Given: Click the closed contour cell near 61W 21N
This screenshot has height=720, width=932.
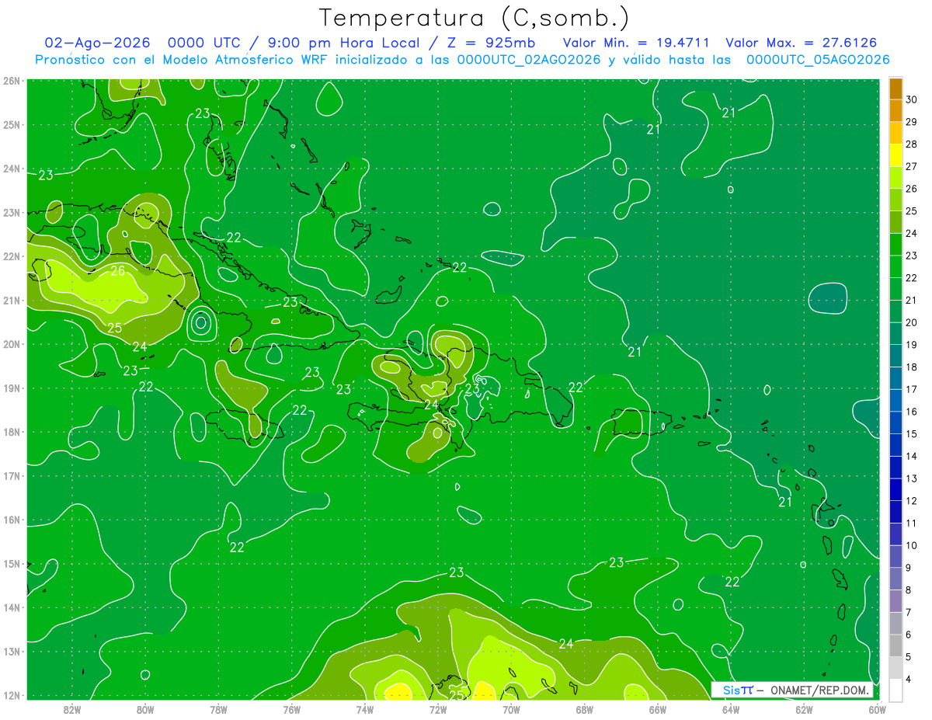Looking at the screenshot, I should [828, 298].
